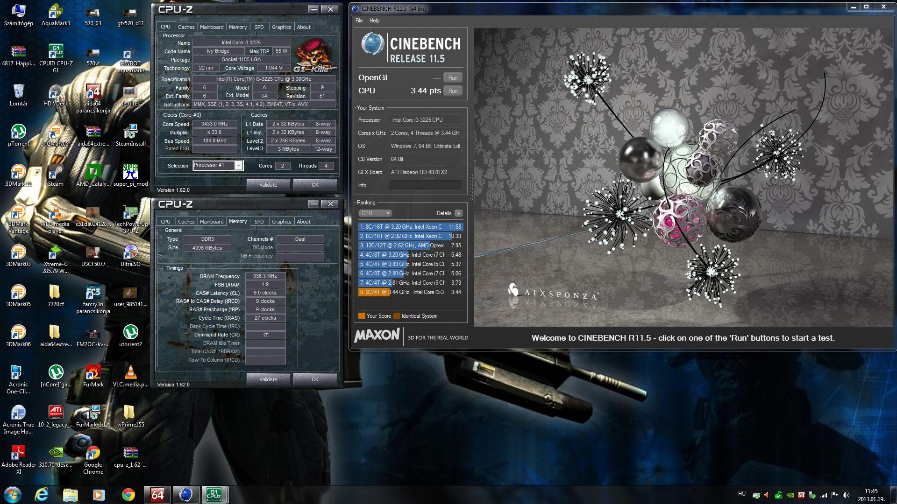Click the Info field in Your System
The height and width of the screenshot is (504, 897).
(425, 185)
